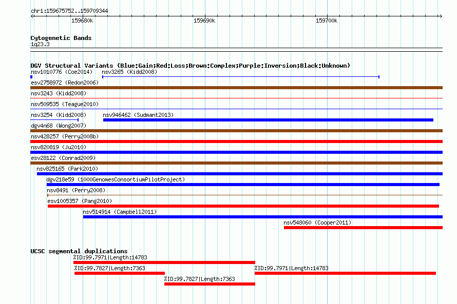Open the dgv218e59 1000GenomesConsortiumPilotProject variant
Viewport: 457px width, 304px height.
(x=116, y=179)
